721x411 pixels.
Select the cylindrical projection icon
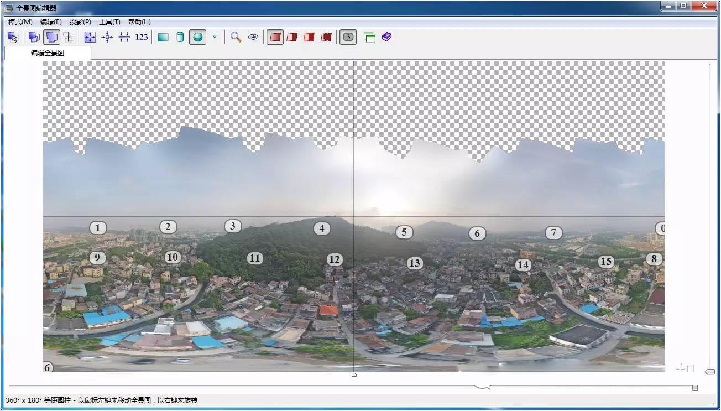point(180,37)
